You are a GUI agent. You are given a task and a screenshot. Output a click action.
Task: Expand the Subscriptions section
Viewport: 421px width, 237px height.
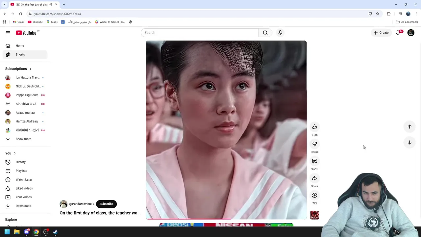coord(18,69)
